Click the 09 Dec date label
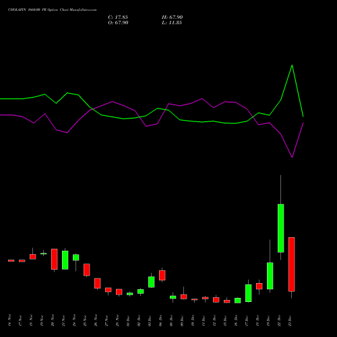This screenshot has height=337, width=337. [182, 320]
